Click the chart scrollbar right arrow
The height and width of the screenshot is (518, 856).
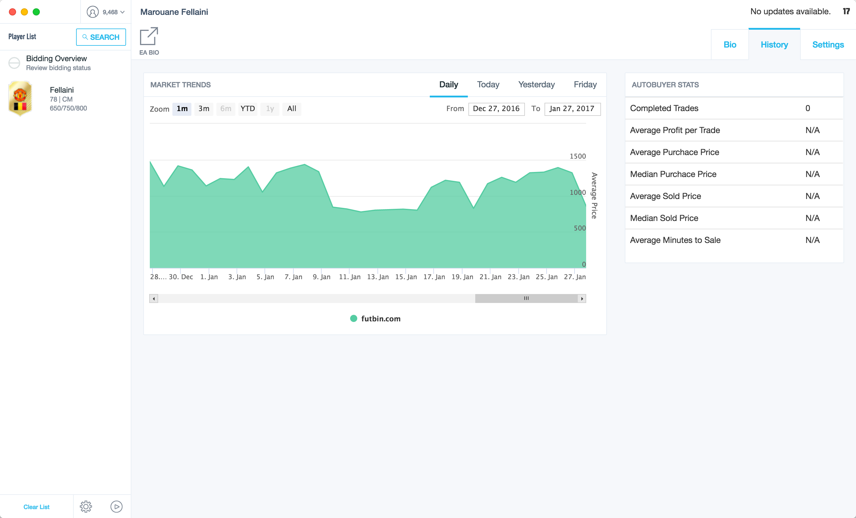tap(582, 299)
